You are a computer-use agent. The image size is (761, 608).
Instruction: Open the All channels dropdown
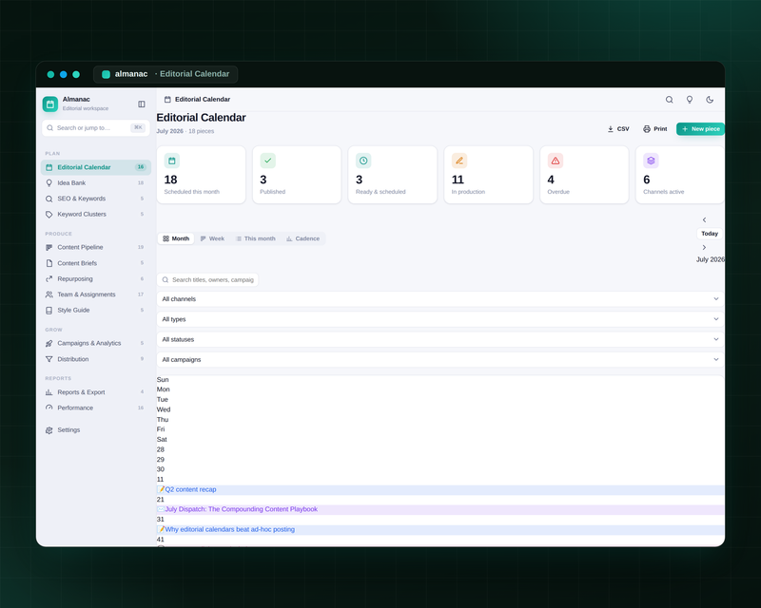pos(440,299)
